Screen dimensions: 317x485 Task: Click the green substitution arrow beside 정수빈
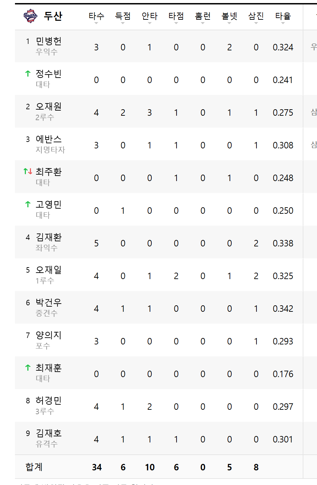[x=28, y=74]
